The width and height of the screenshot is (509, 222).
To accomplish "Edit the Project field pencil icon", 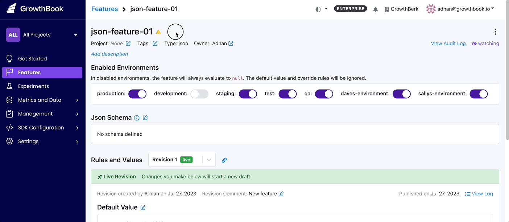I will tap(128, 44).
